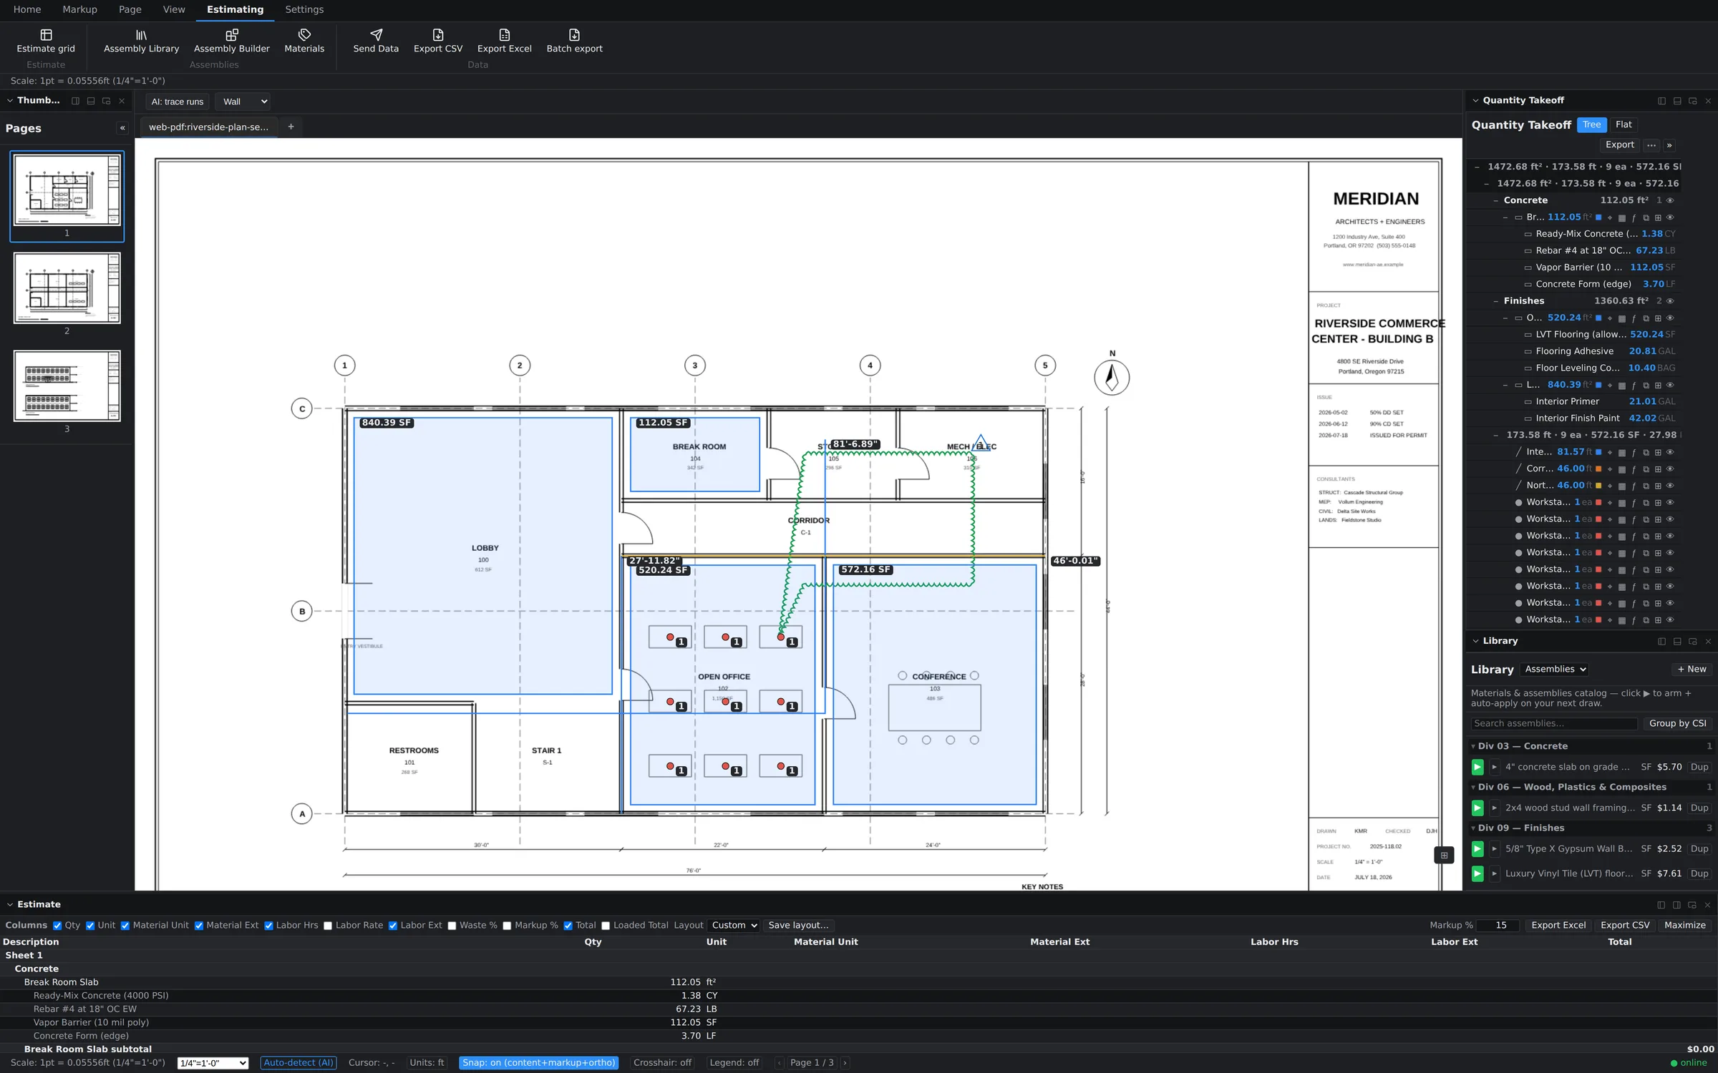Click the Group by CSI button
The width and height of the screenshot is (1718, 1073).
pos(1677,724)
